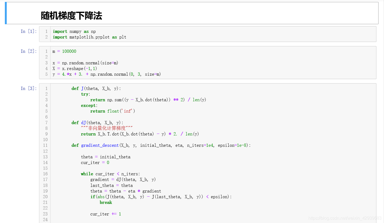Click line 'last_theta = theta'
The width and height of the screenshot is (384, 223).
pyautogui.click(x=111, y=185)
